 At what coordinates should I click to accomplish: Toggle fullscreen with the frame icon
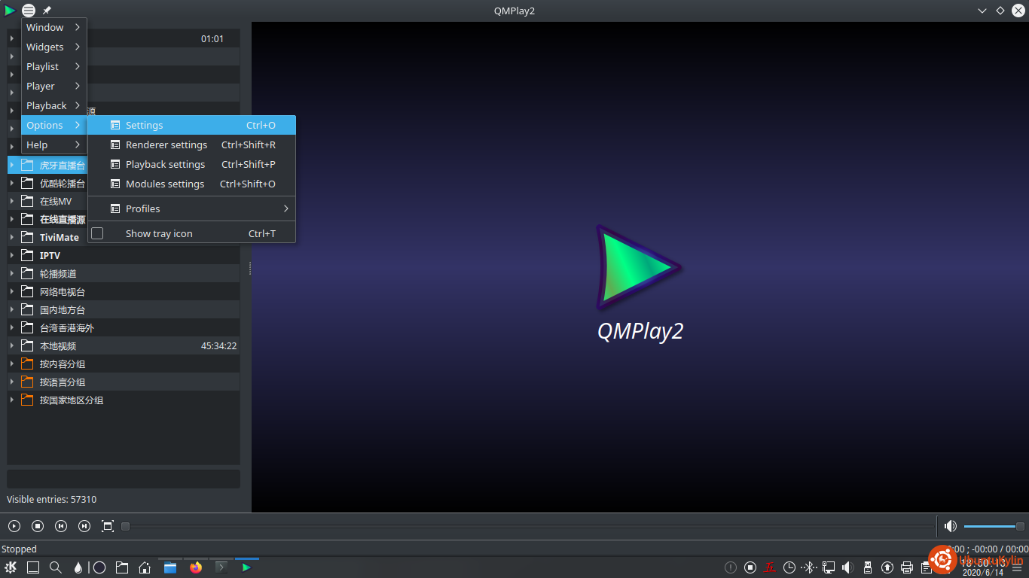click(108, 526)
